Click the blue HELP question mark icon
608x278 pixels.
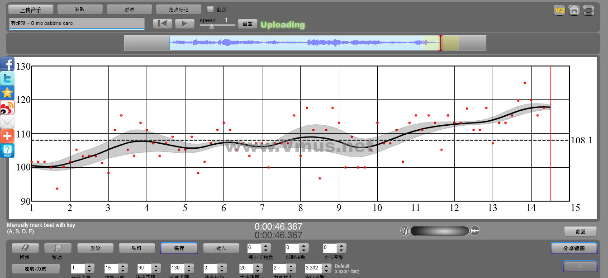click(7, 151)
